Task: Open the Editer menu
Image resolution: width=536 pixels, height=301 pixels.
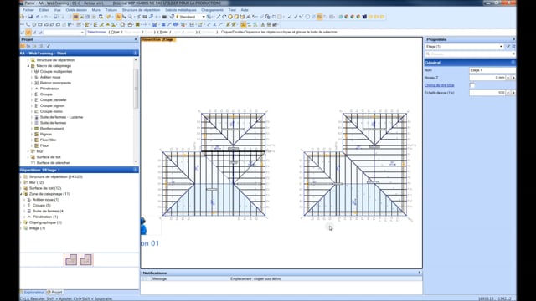Action: [44, 10]
